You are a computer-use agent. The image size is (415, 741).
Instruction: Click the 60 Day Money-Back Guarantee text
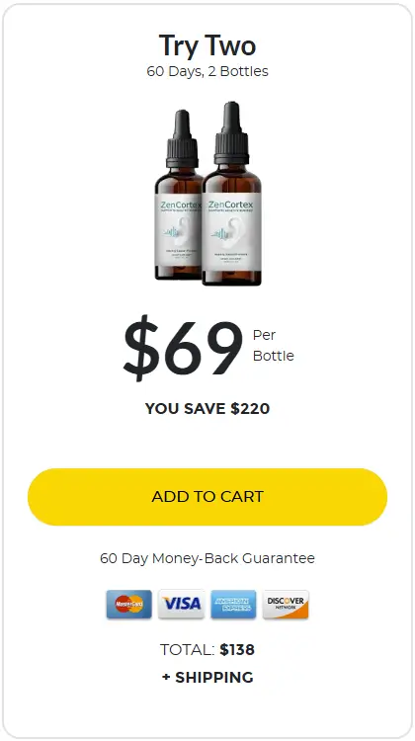[x=207, y=558]
